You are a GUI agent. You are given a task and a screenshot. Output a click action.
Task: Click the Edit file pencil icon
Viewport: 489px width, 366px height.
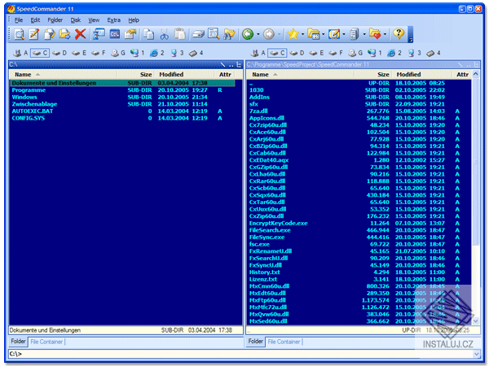(x=34, y=34)
